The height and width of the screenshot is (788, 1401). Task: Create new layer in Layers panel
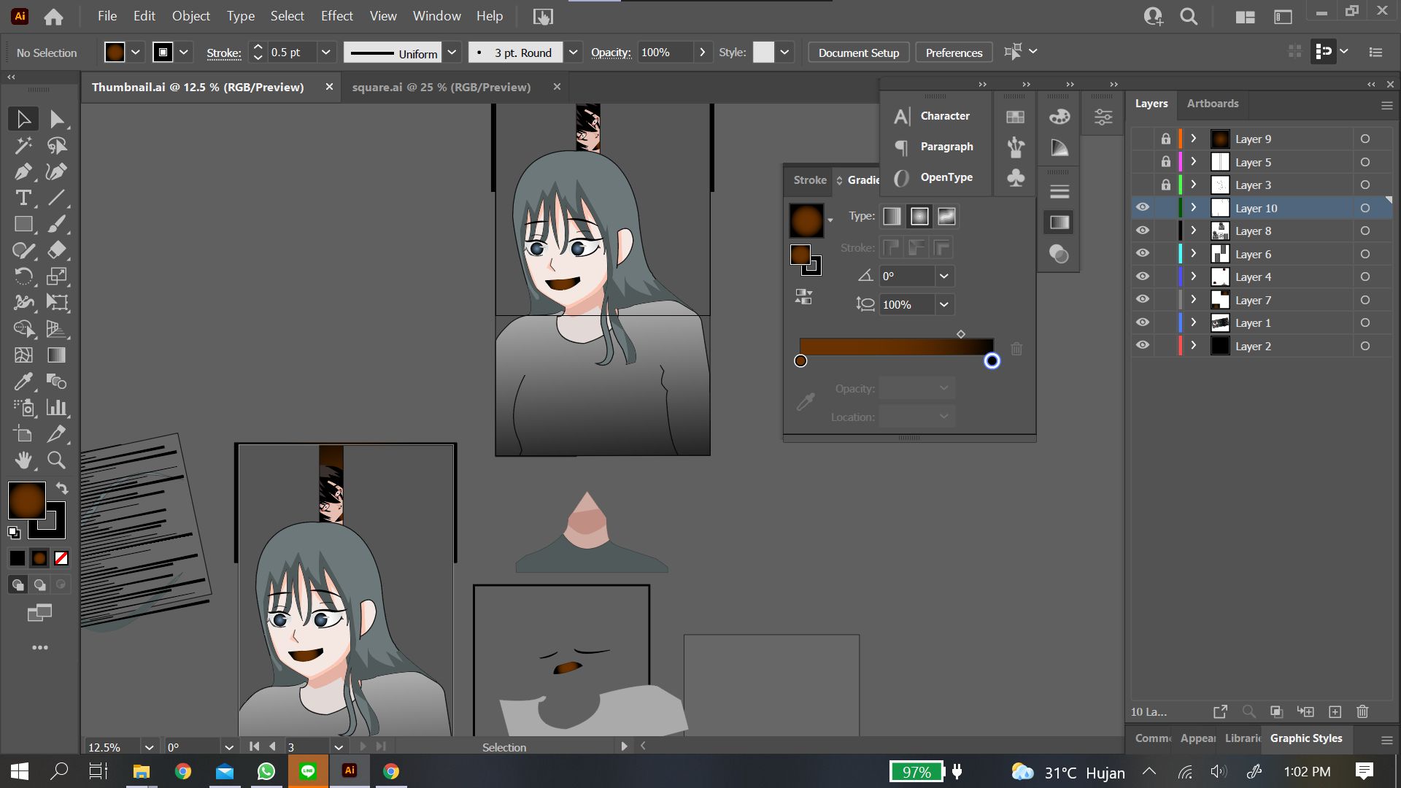[x=1335, y=711]
